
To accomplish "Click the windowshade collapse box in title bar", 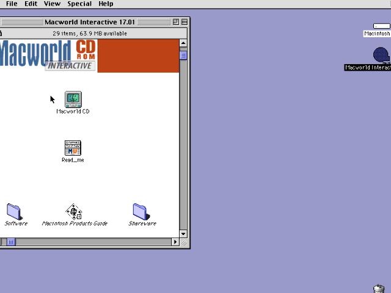I will pyautogui.click(x=185, y=22).
